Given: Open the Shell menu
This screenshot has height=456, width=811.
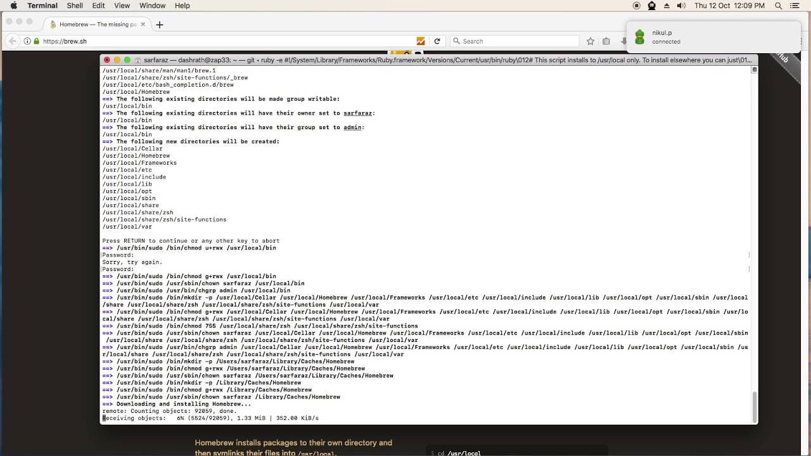Looking at the screenshot, I should click(75, 6).
